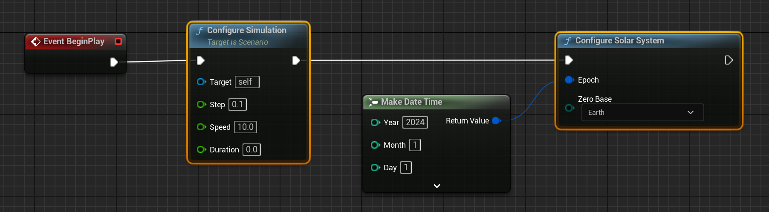This screenshot has height=212, width=769.
Task: Click the Zero Base input pin
Action: click(569, 108)
